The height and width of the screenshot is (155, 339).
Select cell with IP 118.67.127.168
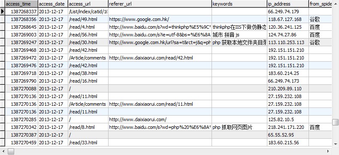coord(288,19)
